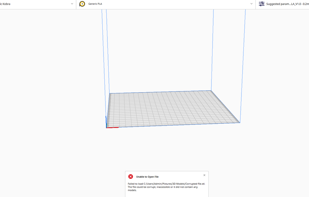Click the printer selector chevron arrow

point(72,4)
